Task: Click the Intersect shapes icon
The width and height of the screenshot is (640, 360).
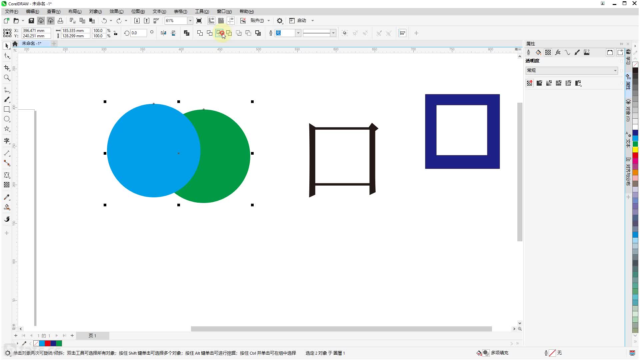Action: tap(219, 33)
